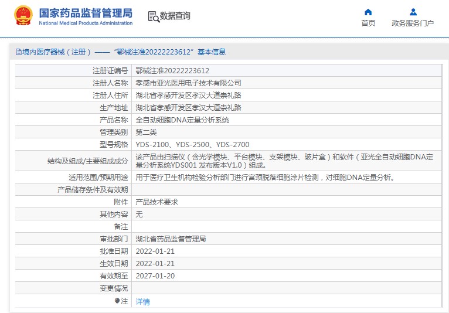
Task: Select product name 全自动细胞DNA定量分析系统
Action: [182, 120]
